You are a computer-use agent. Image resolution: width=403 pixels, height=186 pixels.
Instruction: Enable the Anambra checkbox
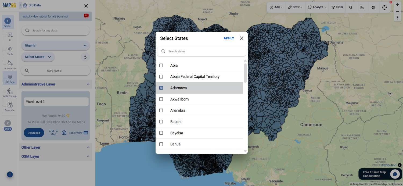pos(161,110)
